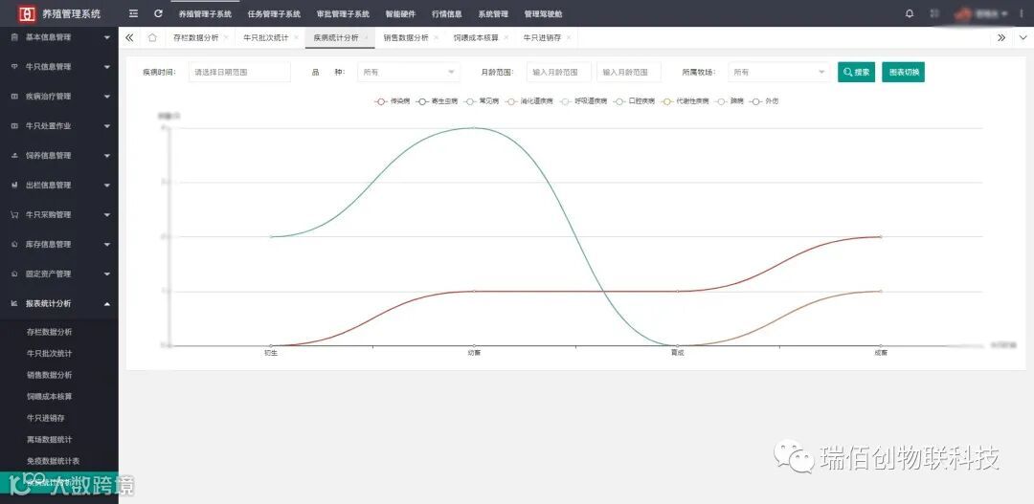
Task: Expand 出栏信息管理 in the sidebar
Action: tap(59, 186)
